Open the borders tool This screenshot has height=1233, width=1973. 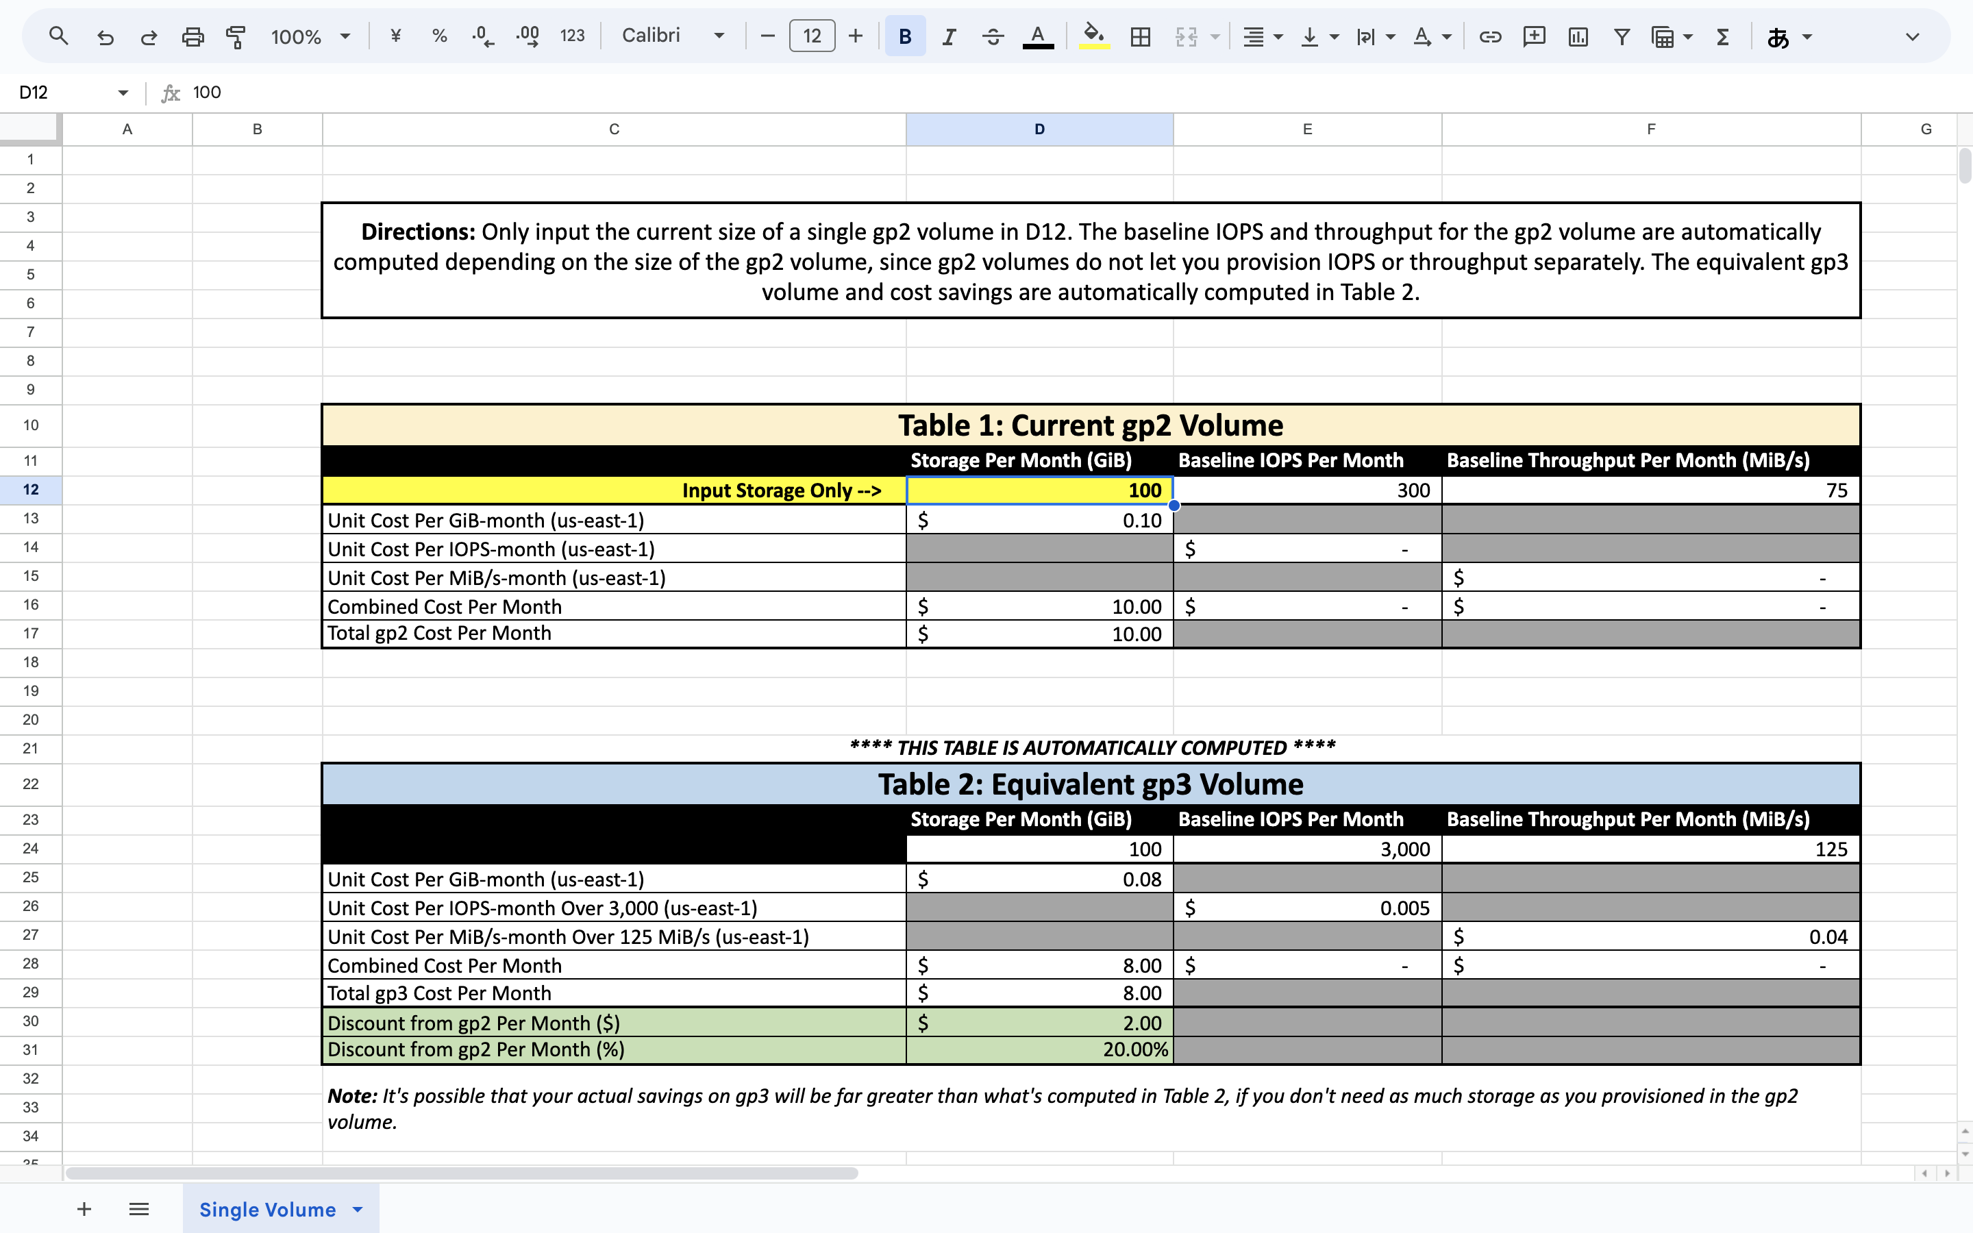1140,36
